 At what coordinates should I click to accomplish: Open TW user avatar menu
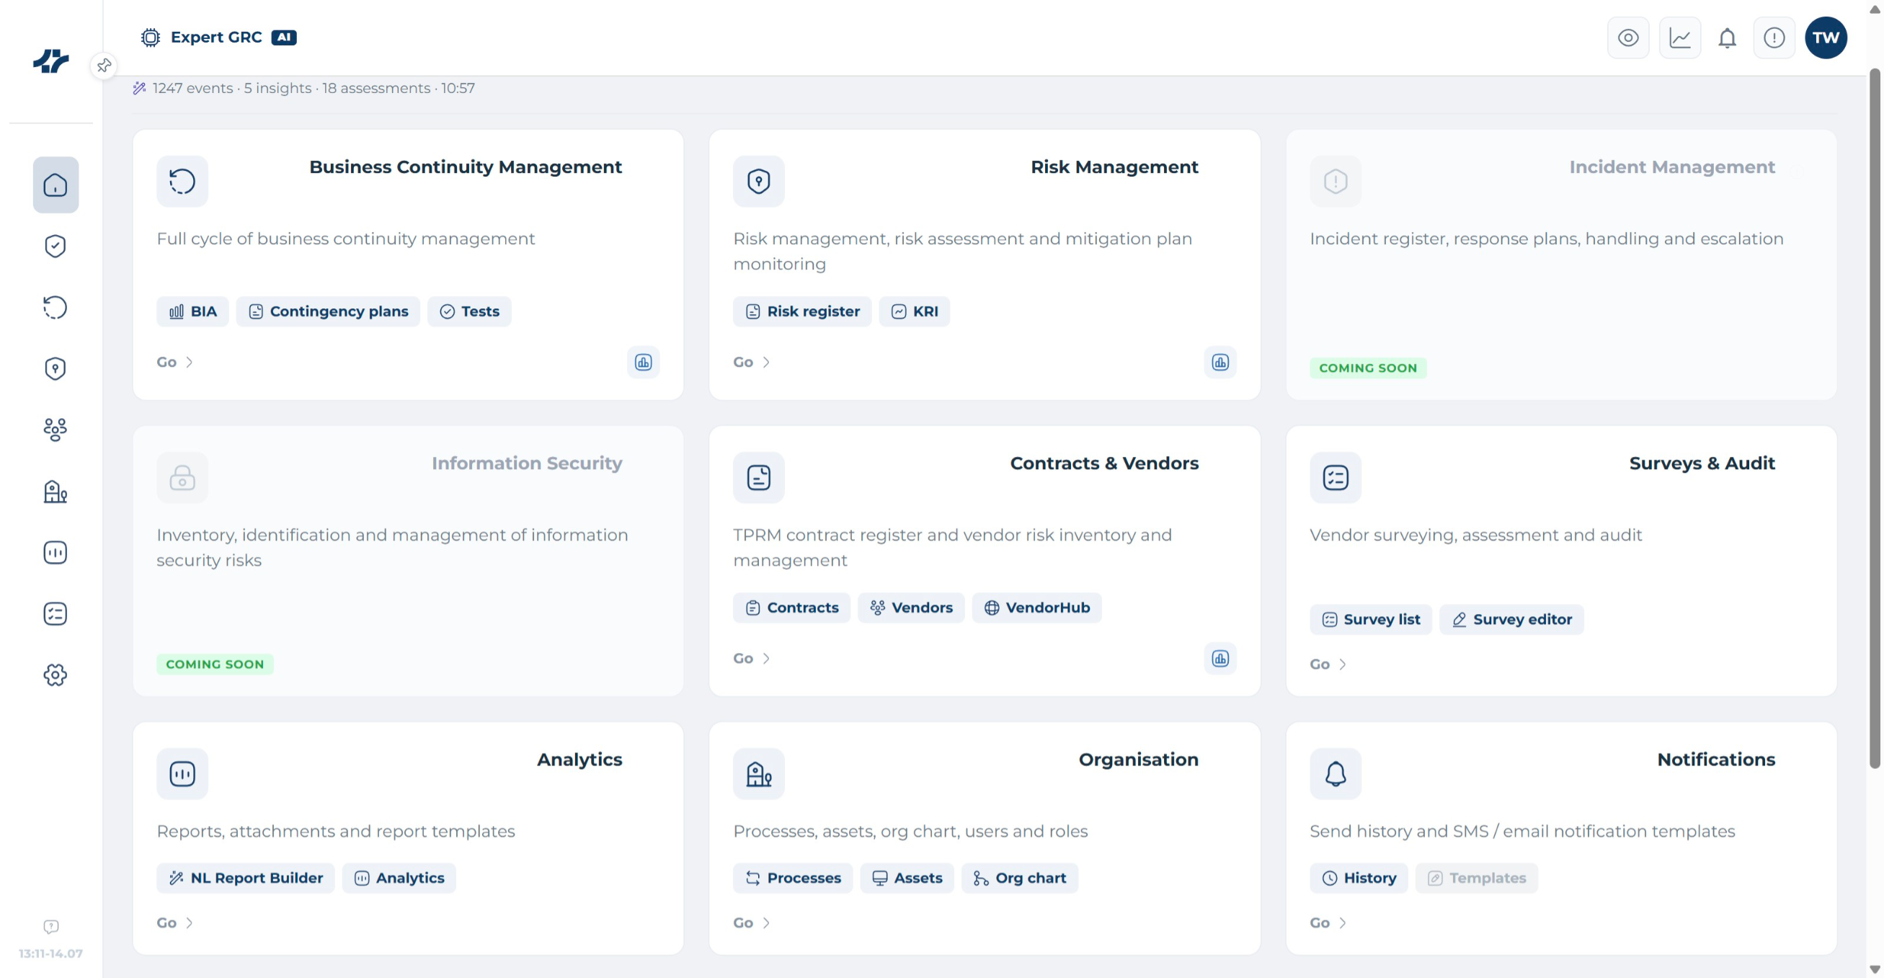[1826, 38]
